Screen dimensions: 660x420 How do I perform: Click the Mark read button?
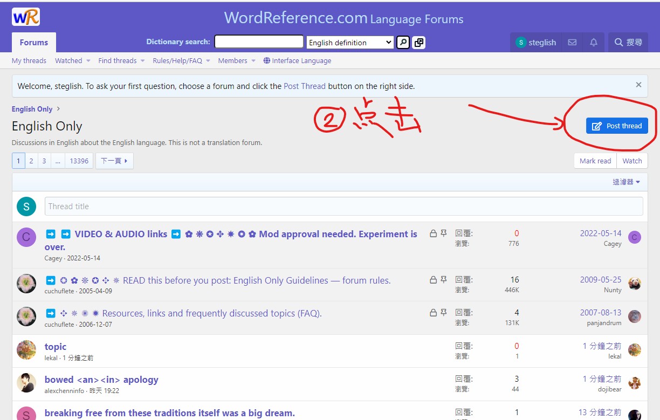[595, 161]
